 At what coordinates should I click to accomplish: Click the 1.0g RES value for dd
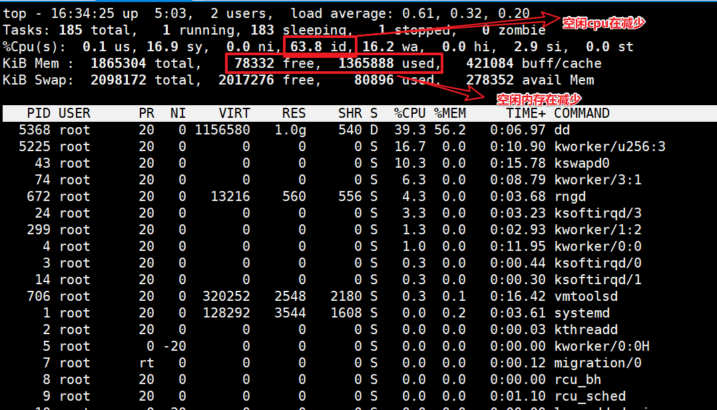pyautogui.click(x=290, y=130)
